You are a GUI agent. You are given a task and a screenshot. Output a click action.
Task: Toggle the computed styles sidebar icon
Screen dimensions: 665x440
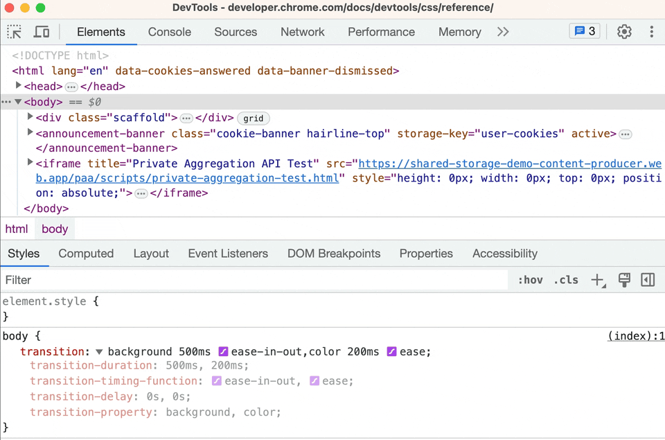tap(648, 280)
